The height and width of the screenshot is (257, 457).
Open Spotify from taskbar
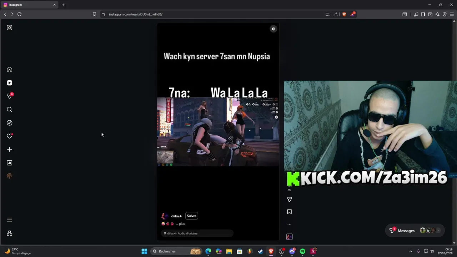(302, 251)
